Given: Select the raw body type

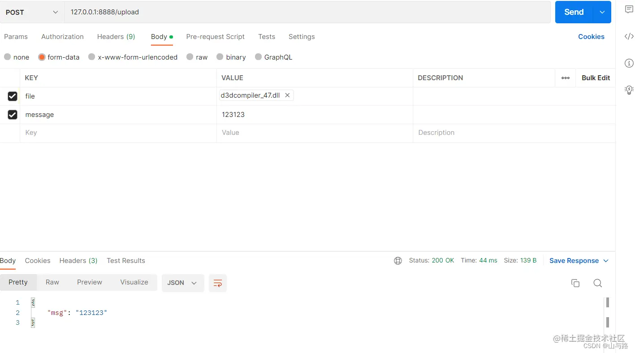Looking at the screenshot, I should coord(197,57).
